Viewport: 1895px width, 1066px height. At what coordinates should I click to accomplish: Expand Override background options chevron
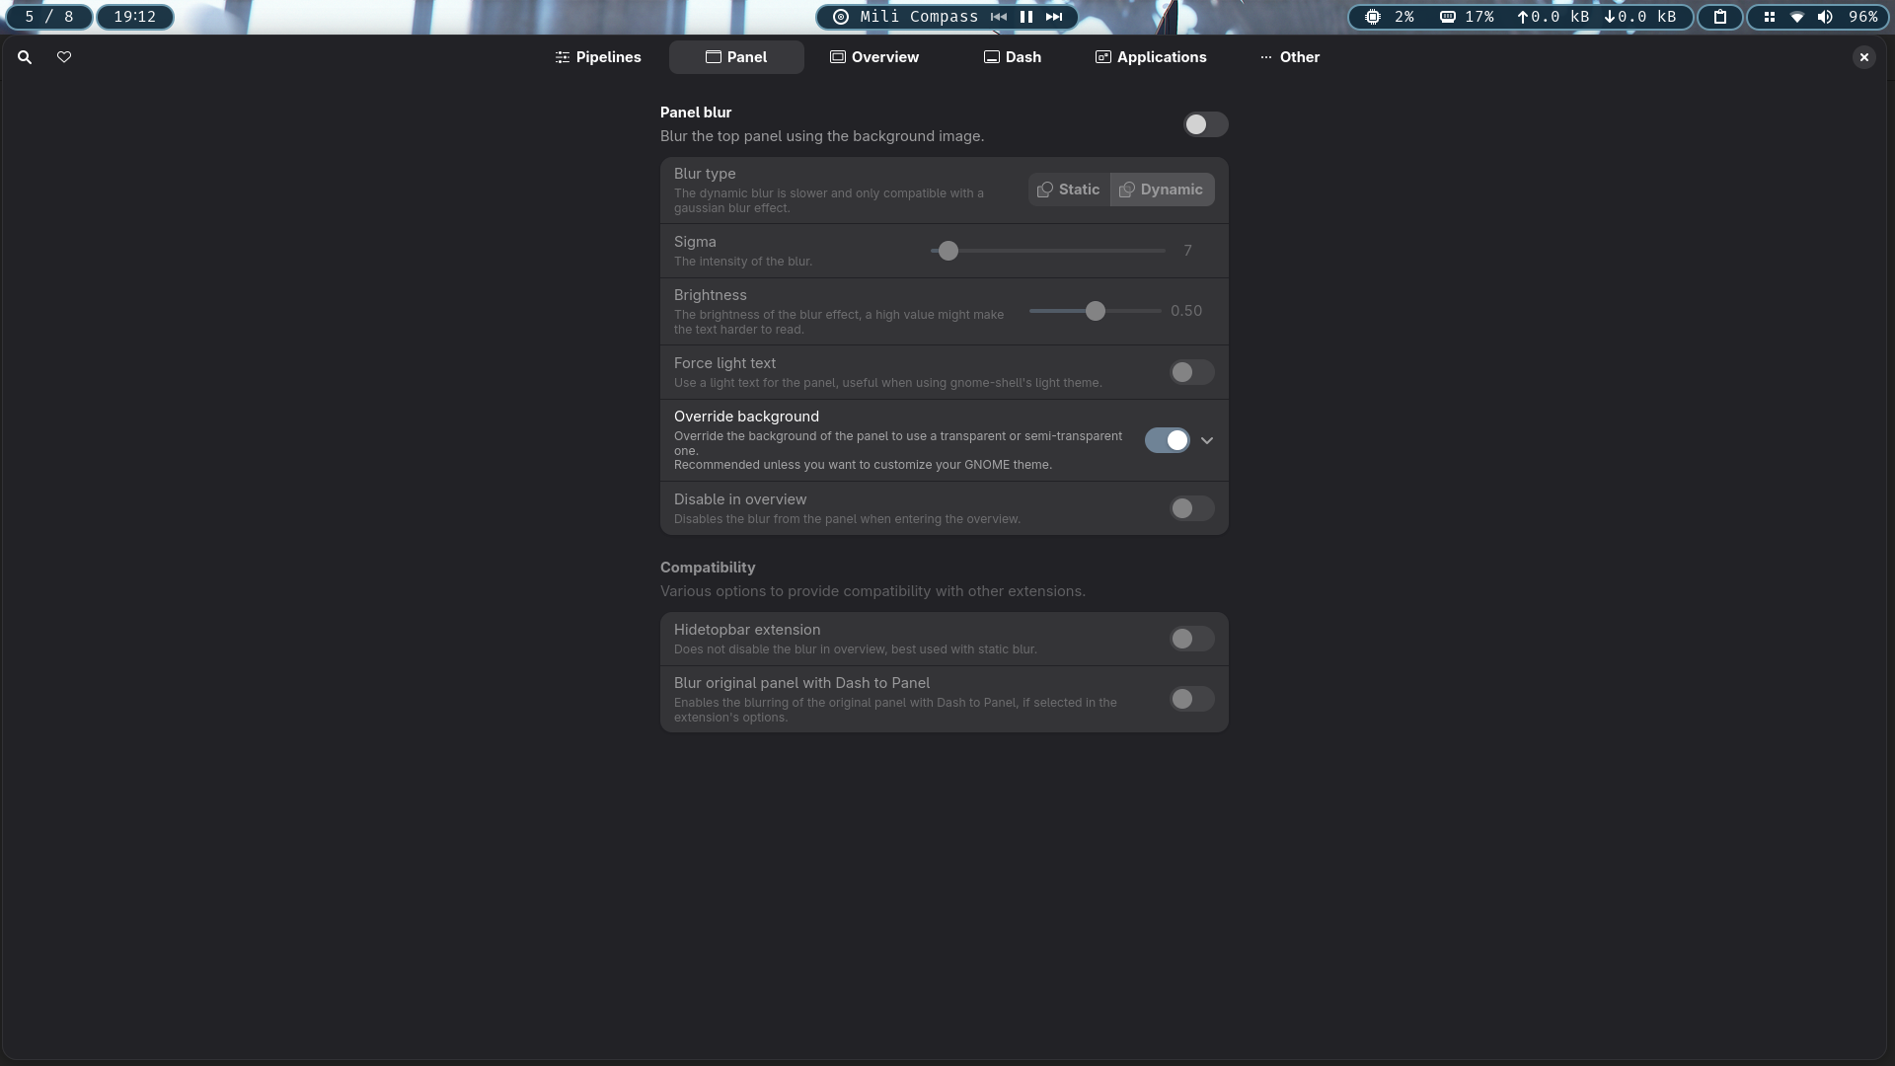click(x=1207, y=440)
